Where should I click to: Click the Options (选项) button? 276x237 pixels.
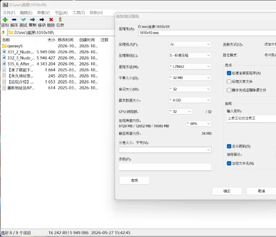(134, 180)
